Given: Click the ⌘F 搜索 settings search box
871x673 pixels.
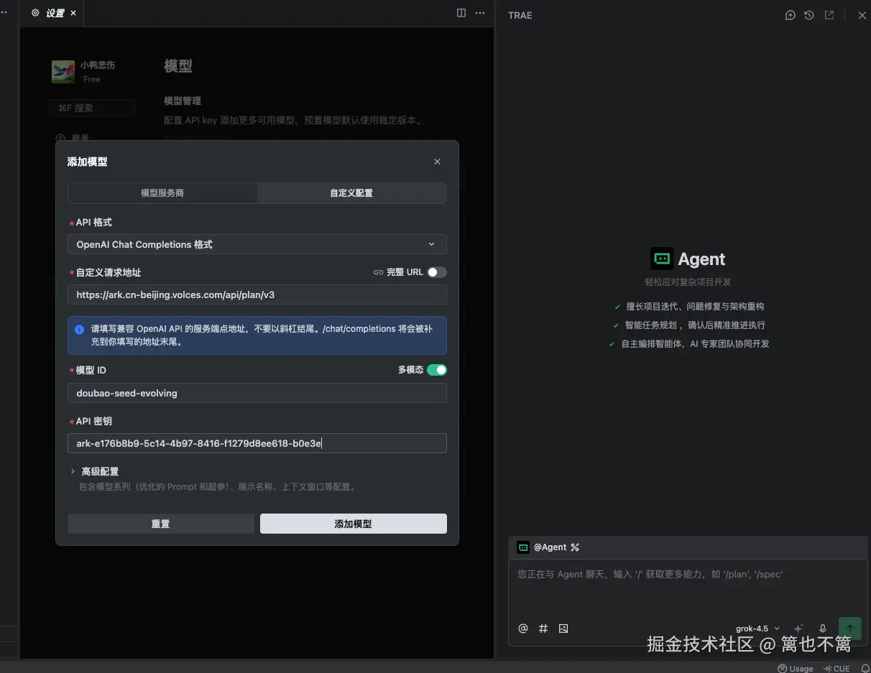Looking at the screenshot, I should pos(92,108).
